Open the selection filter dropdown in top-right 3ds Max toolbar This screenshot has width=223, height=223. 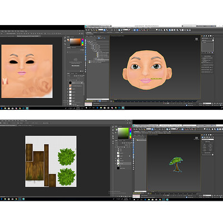point(101,30)
